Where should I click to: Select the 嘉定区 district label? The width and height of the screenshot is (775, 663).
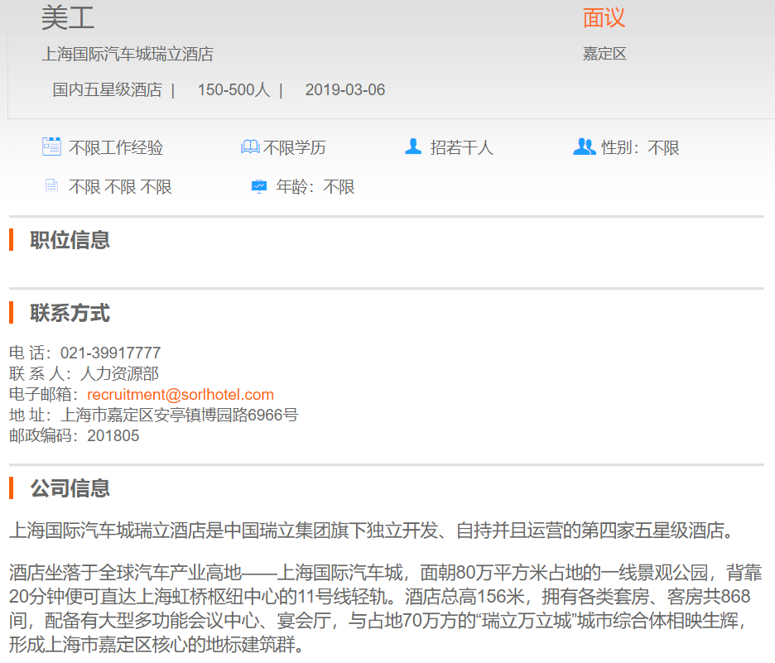(x=604, y=55)
